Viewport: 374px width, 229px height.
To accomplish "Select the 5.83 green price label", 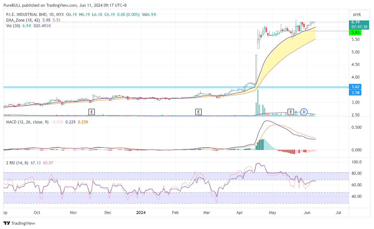I will tap(355, 32).
